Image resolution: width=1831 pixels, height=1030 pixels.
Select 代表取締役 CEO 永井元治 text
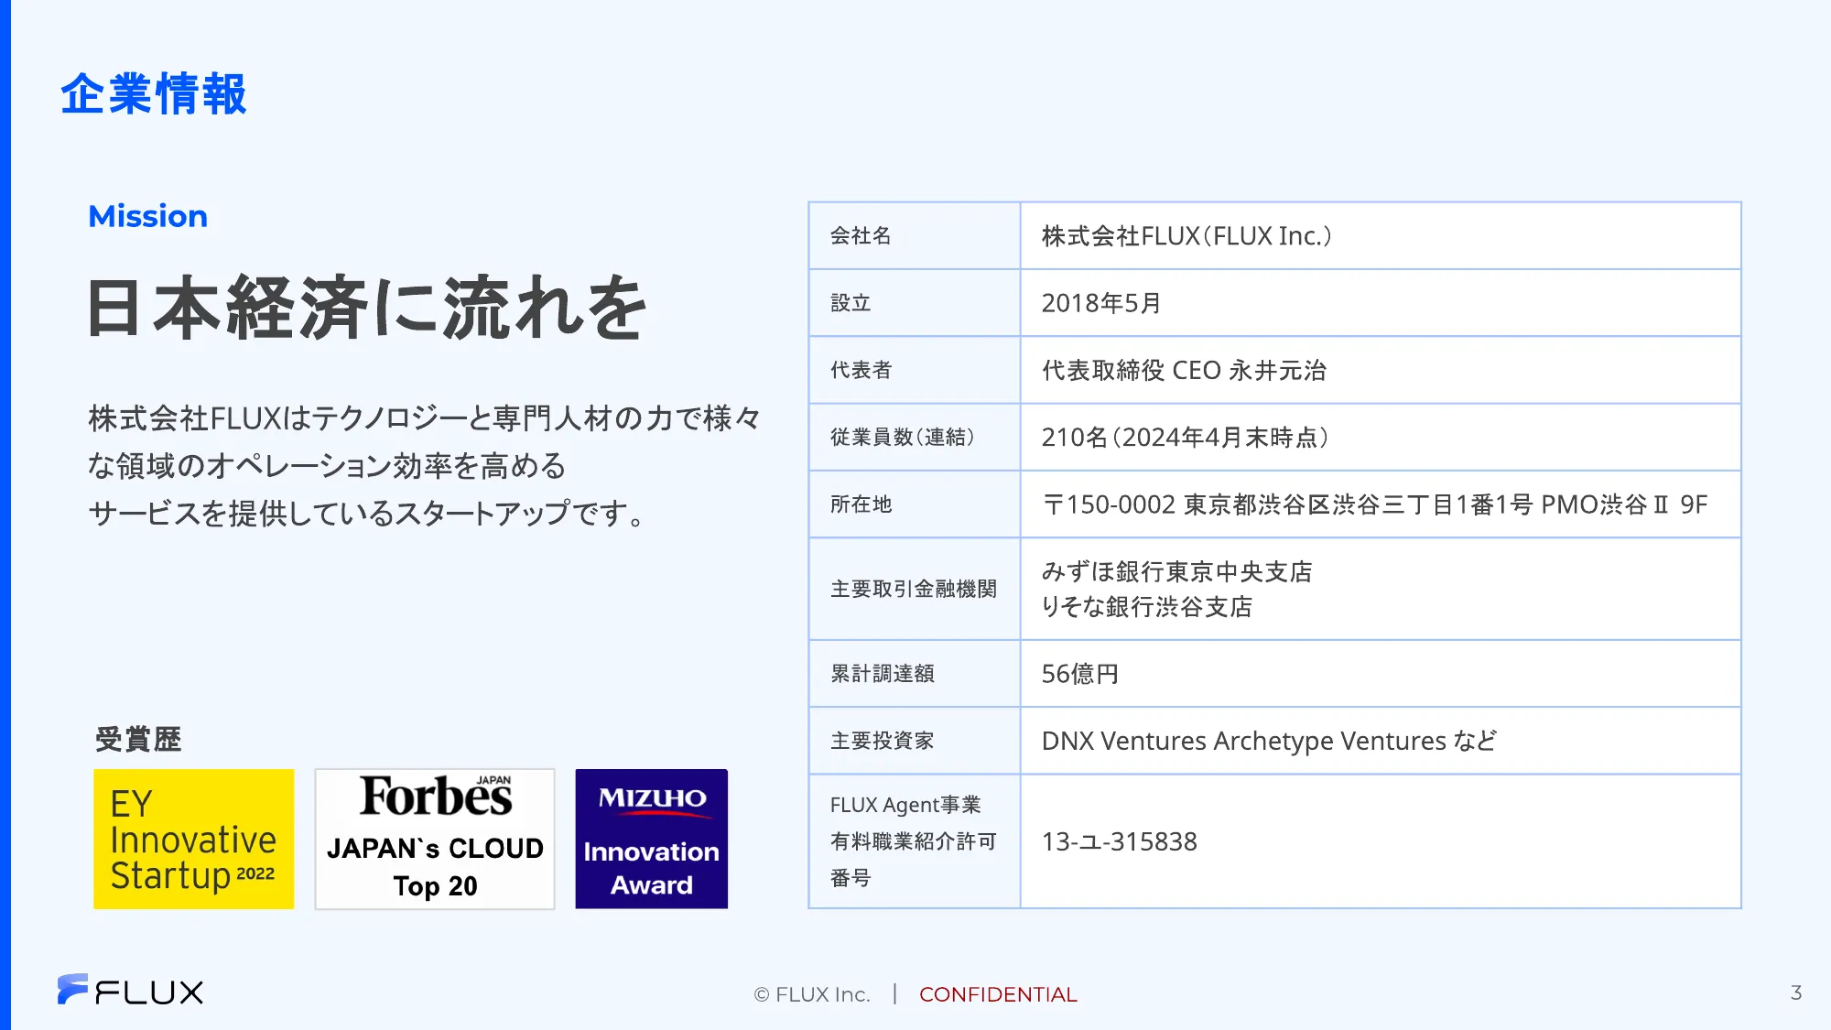(1184, 371)
